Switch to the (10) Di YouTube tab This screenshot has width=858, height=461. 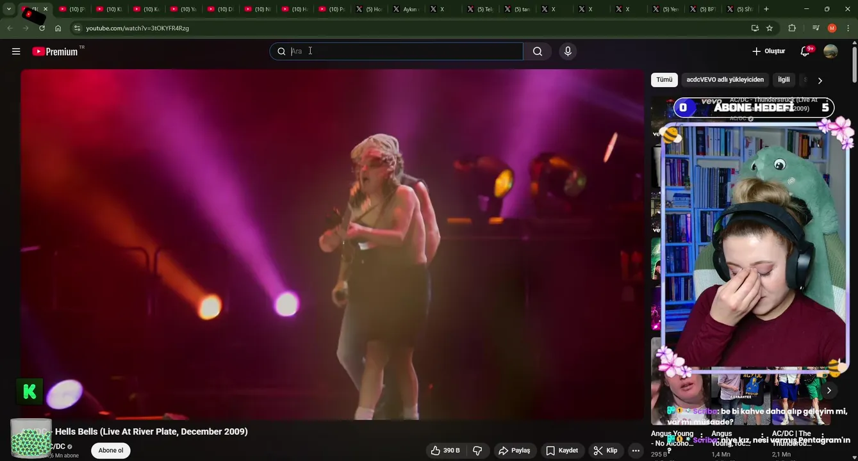point(220,9)
